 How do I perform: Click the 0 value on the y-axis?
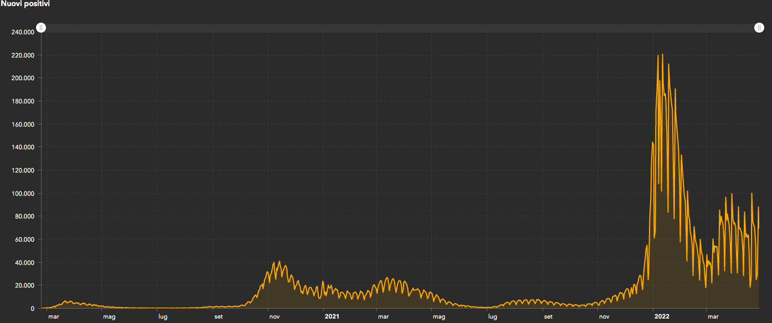click(32, 309)
